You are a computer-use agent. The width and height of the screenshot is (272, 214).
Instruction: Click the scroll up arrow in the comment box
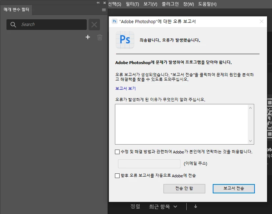point(250,108)
